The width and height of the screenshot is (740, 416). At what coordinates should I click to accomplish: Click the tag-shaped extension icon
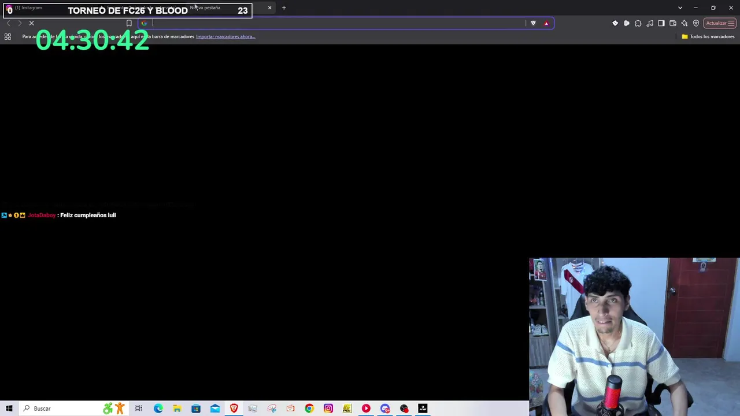pyautogui.click(x=615, y=23)
